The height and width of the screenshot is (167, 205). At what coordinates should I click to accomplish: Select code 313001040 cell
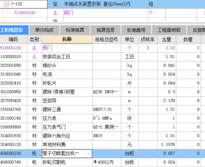[14, 74]
